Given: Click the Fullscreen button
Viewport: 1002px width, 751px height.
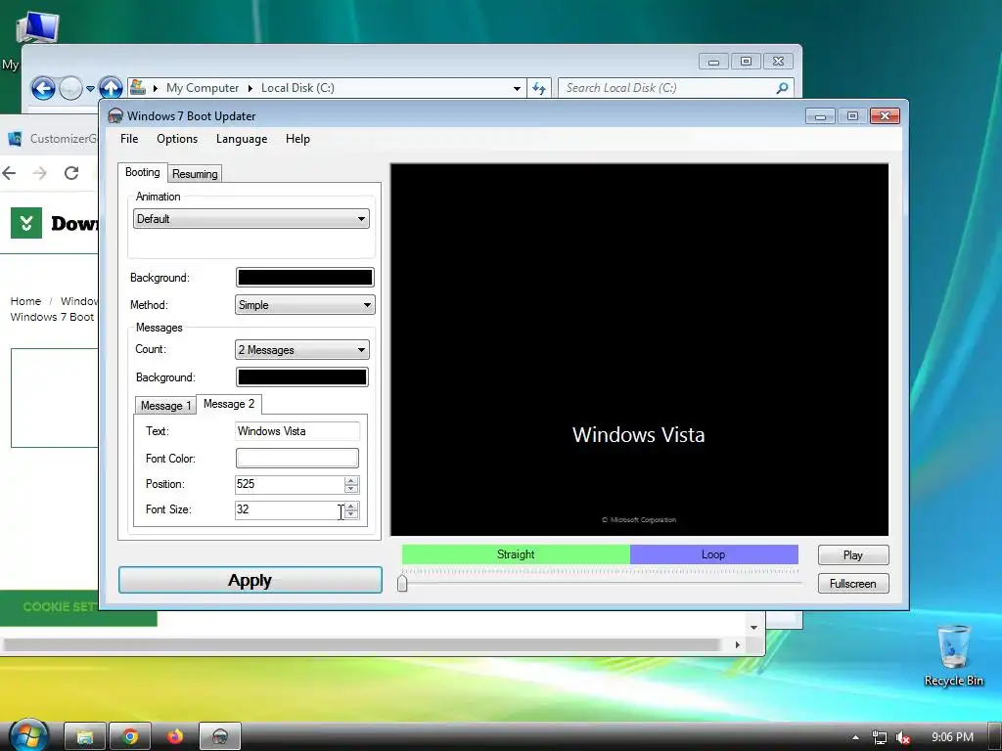Looking at the screenshot, I should 853,583.
